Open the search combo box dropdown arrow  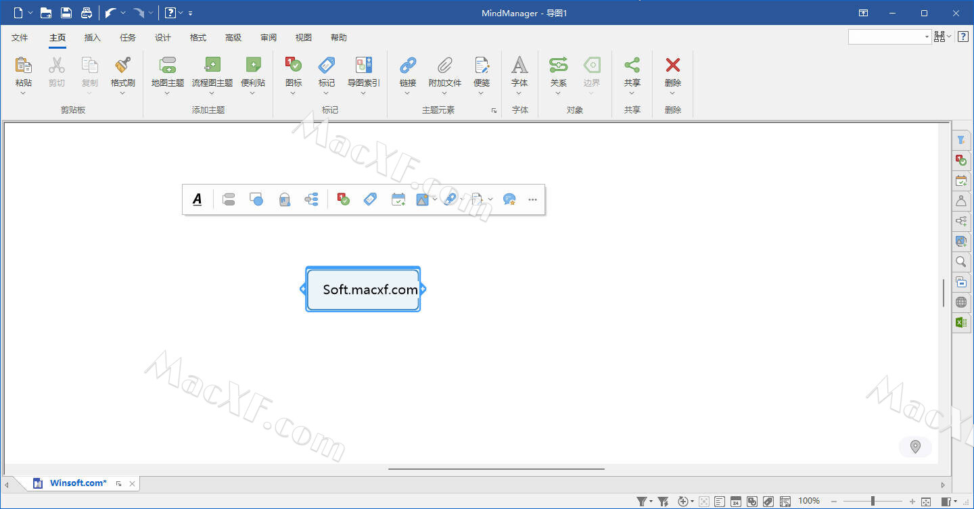(x=927, y=37)
